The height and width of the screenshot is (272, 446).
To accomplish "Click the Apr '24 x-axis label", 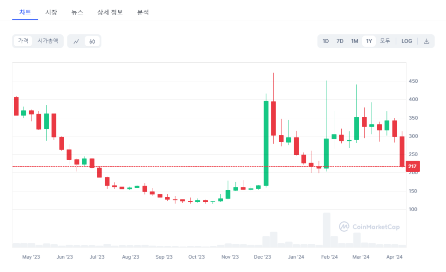I will (x=394, y=257).
